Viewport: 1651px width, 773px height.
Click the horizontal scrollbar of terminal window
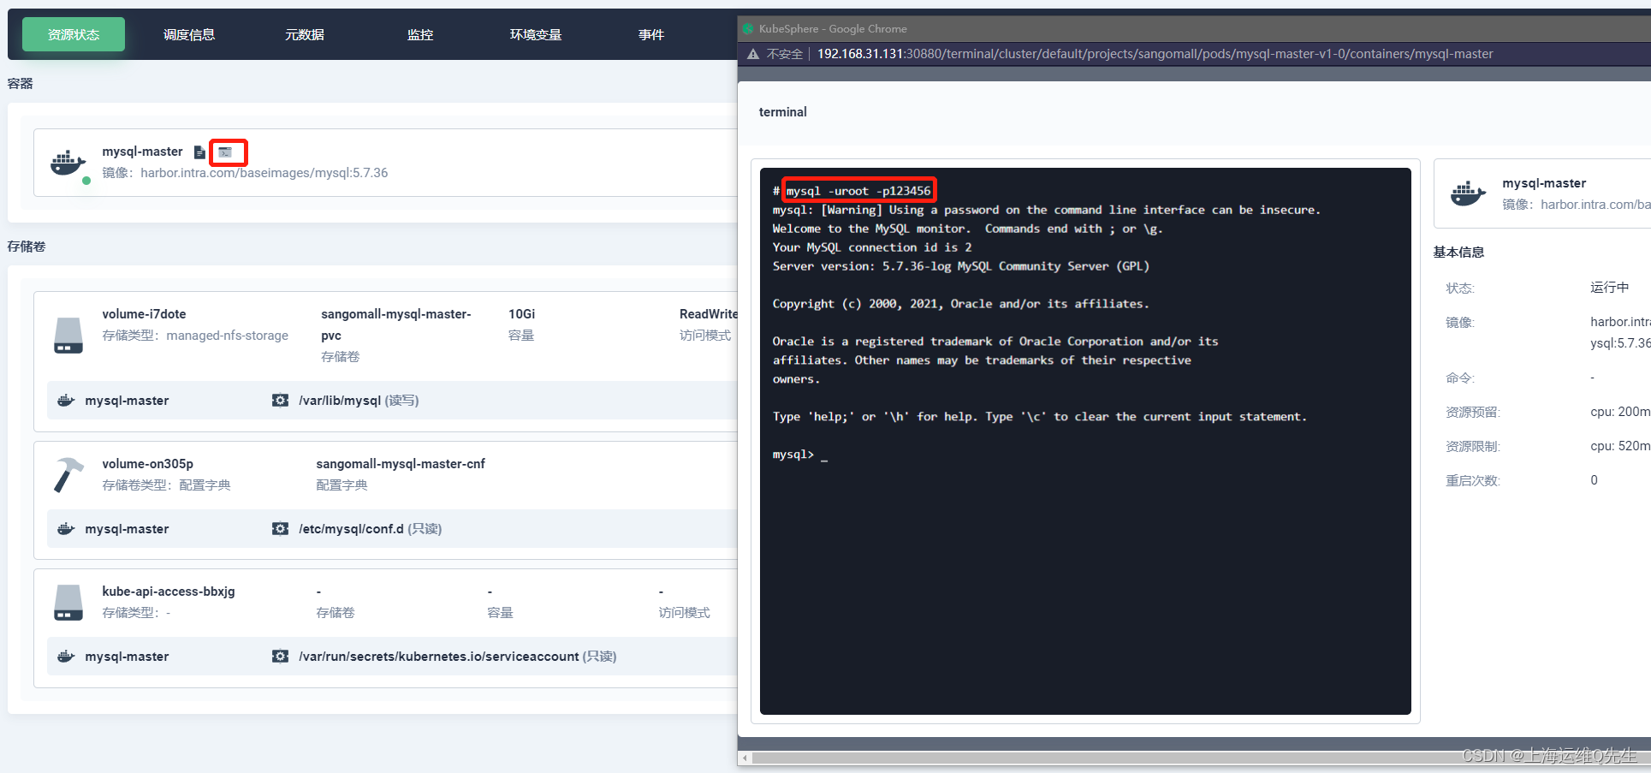1201,758
